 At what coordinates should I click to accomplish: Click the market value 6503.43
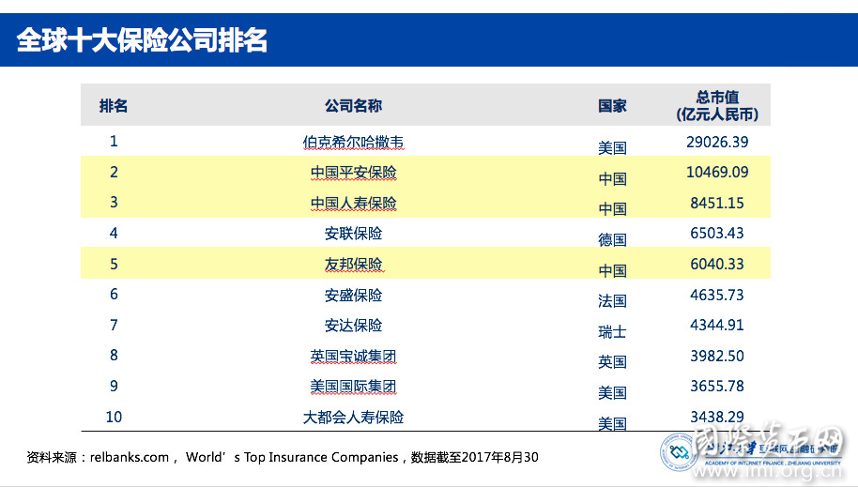[717, 233]
